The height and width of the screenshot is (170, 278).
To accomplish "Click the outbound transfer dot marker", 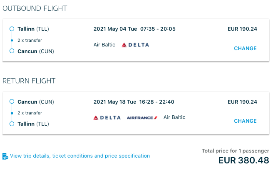I will (x=12, y=40).
